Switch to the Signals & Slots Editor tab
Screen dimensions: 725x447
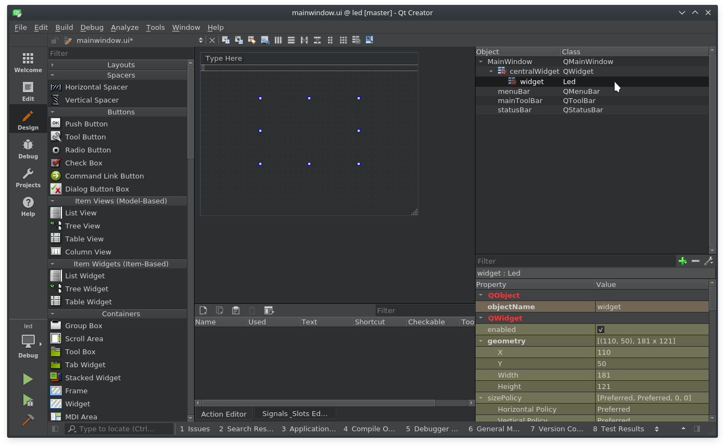coord(294,413)
